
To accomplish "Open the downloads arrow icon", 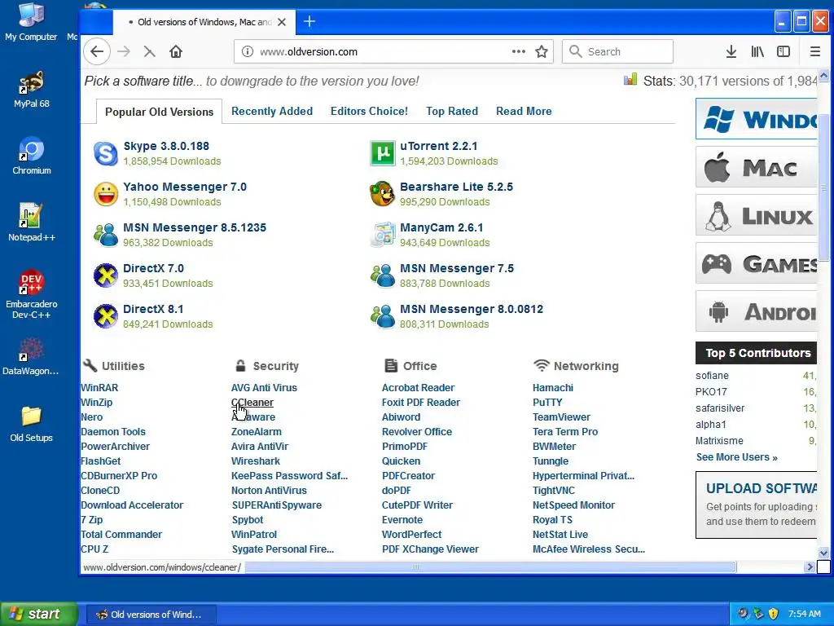I will (x=731, y=51).
